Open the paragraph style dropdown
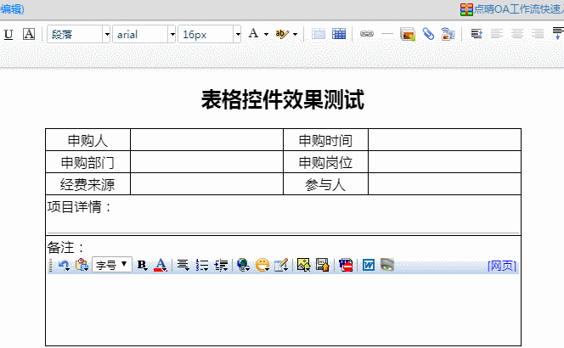The image size is (564, 348). tap(79, 34)
